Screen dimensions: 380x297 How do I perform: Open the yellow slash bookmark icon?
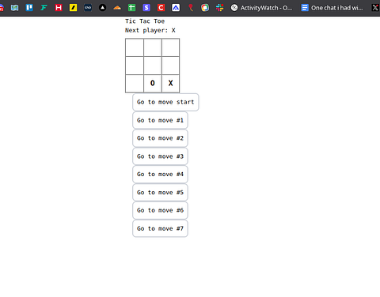point(73,8)
